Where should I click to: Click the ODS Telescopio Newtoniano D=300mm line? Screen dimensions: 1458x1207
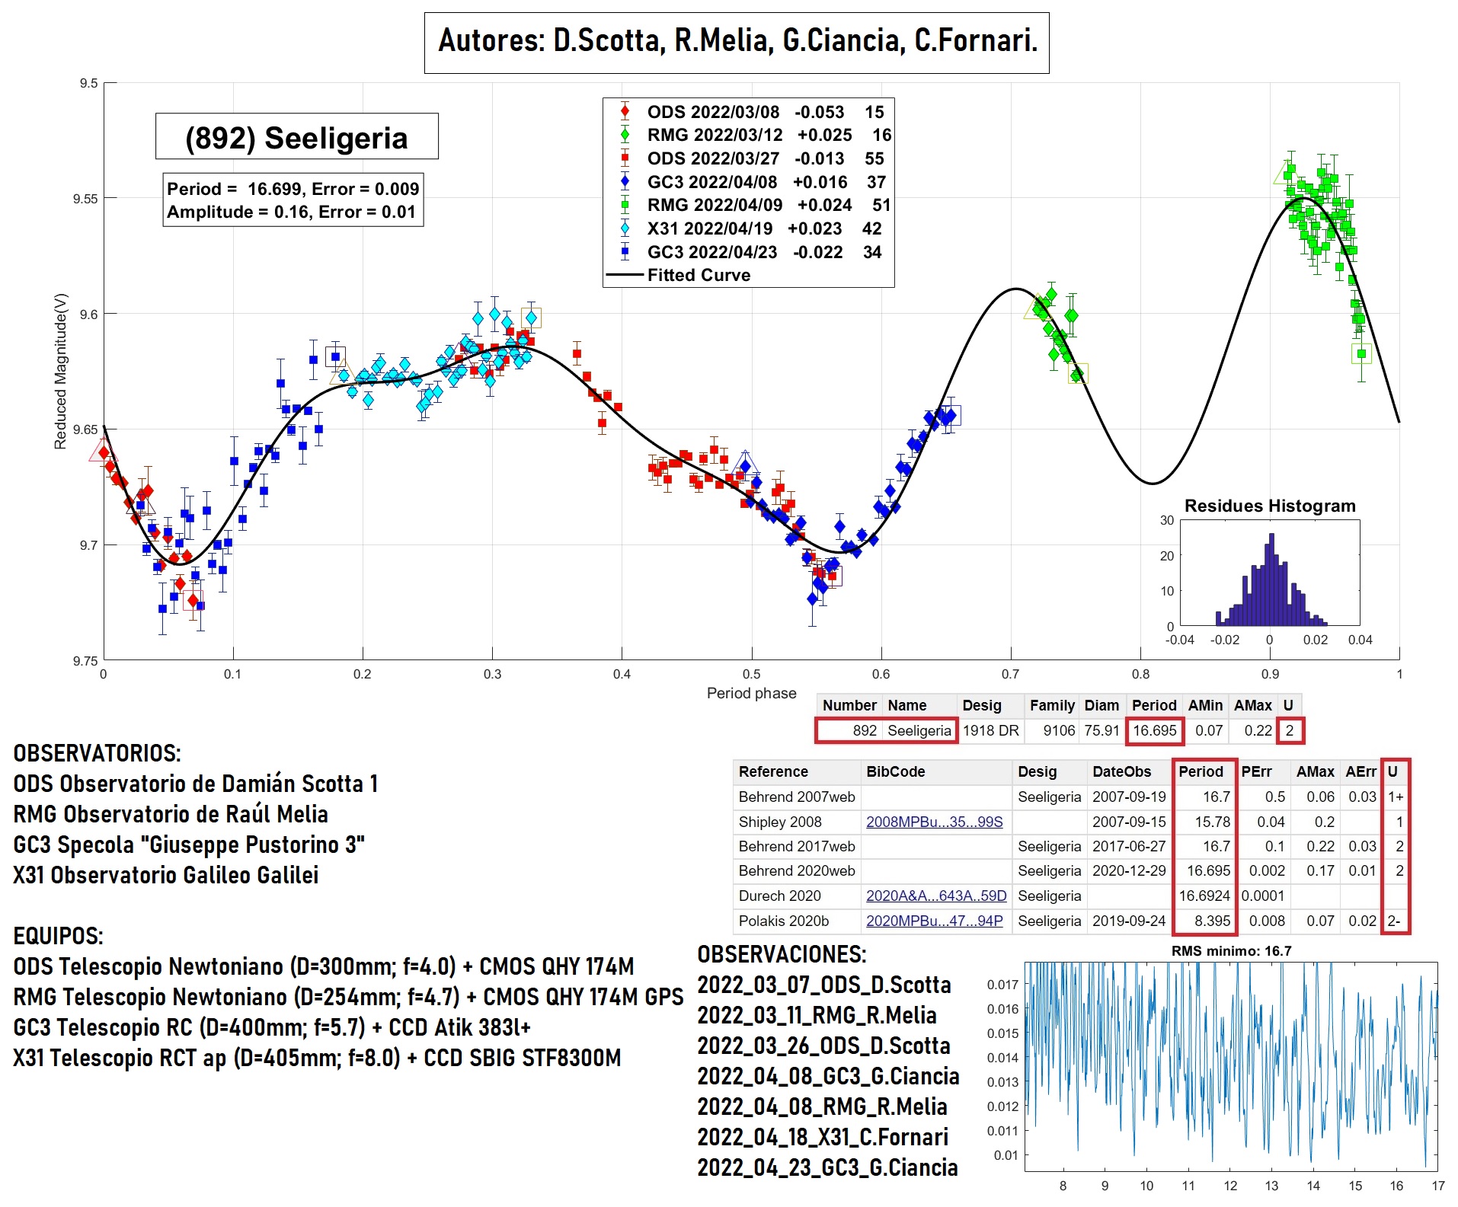click(324, 966)
